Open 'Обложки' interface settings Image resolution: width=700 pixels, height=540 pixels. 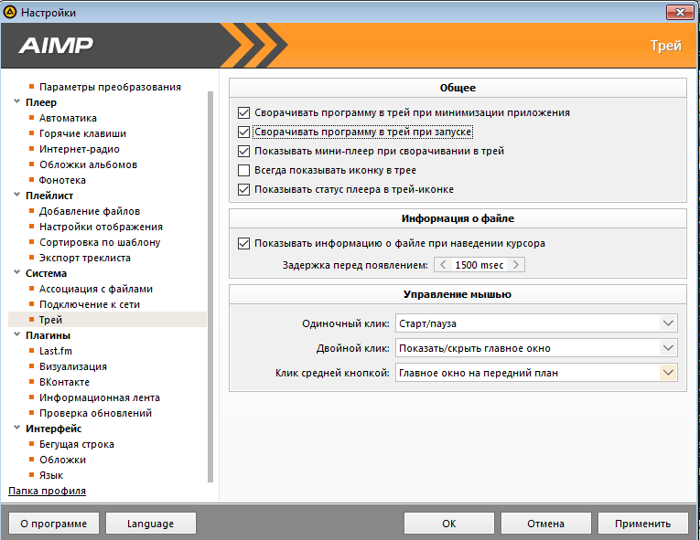point(62,460)
